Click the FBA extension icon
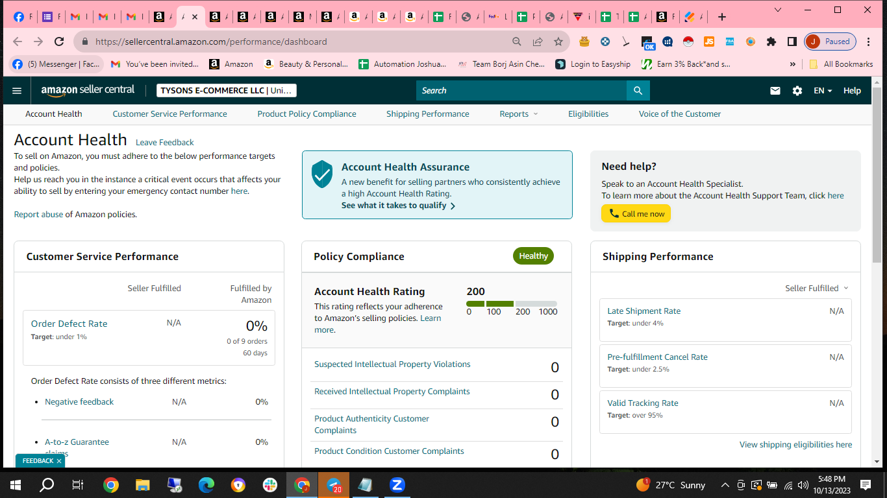 (x=730, y=41)
